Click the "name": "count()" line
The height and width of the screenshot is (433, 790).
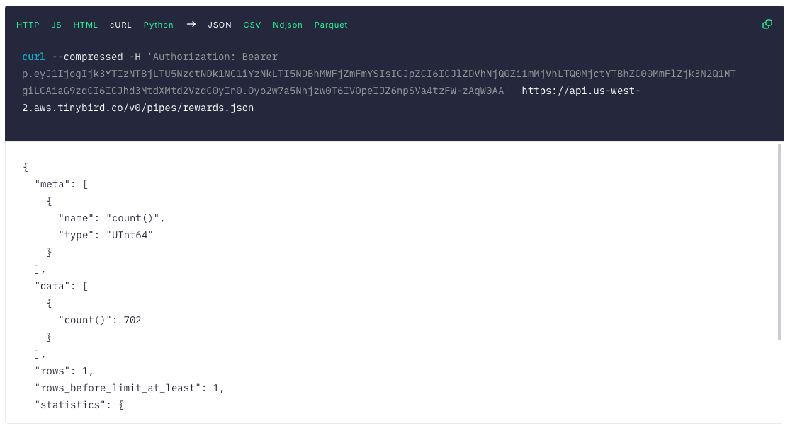click(112, 218)
